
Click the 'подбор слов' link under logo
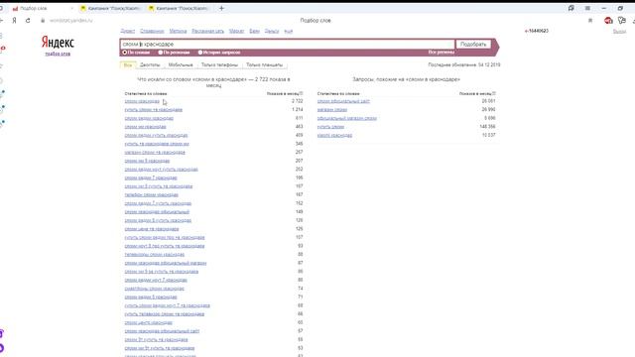[x=58, y=54]
